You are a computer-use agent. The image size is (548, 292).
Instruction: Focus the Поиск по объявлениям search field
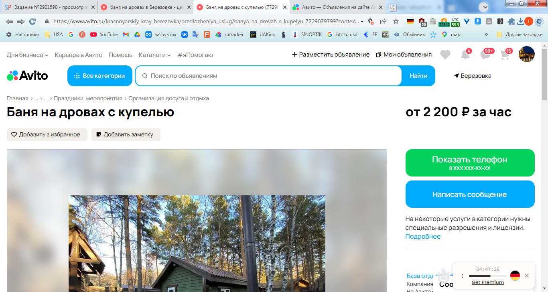tap(269, 76)
